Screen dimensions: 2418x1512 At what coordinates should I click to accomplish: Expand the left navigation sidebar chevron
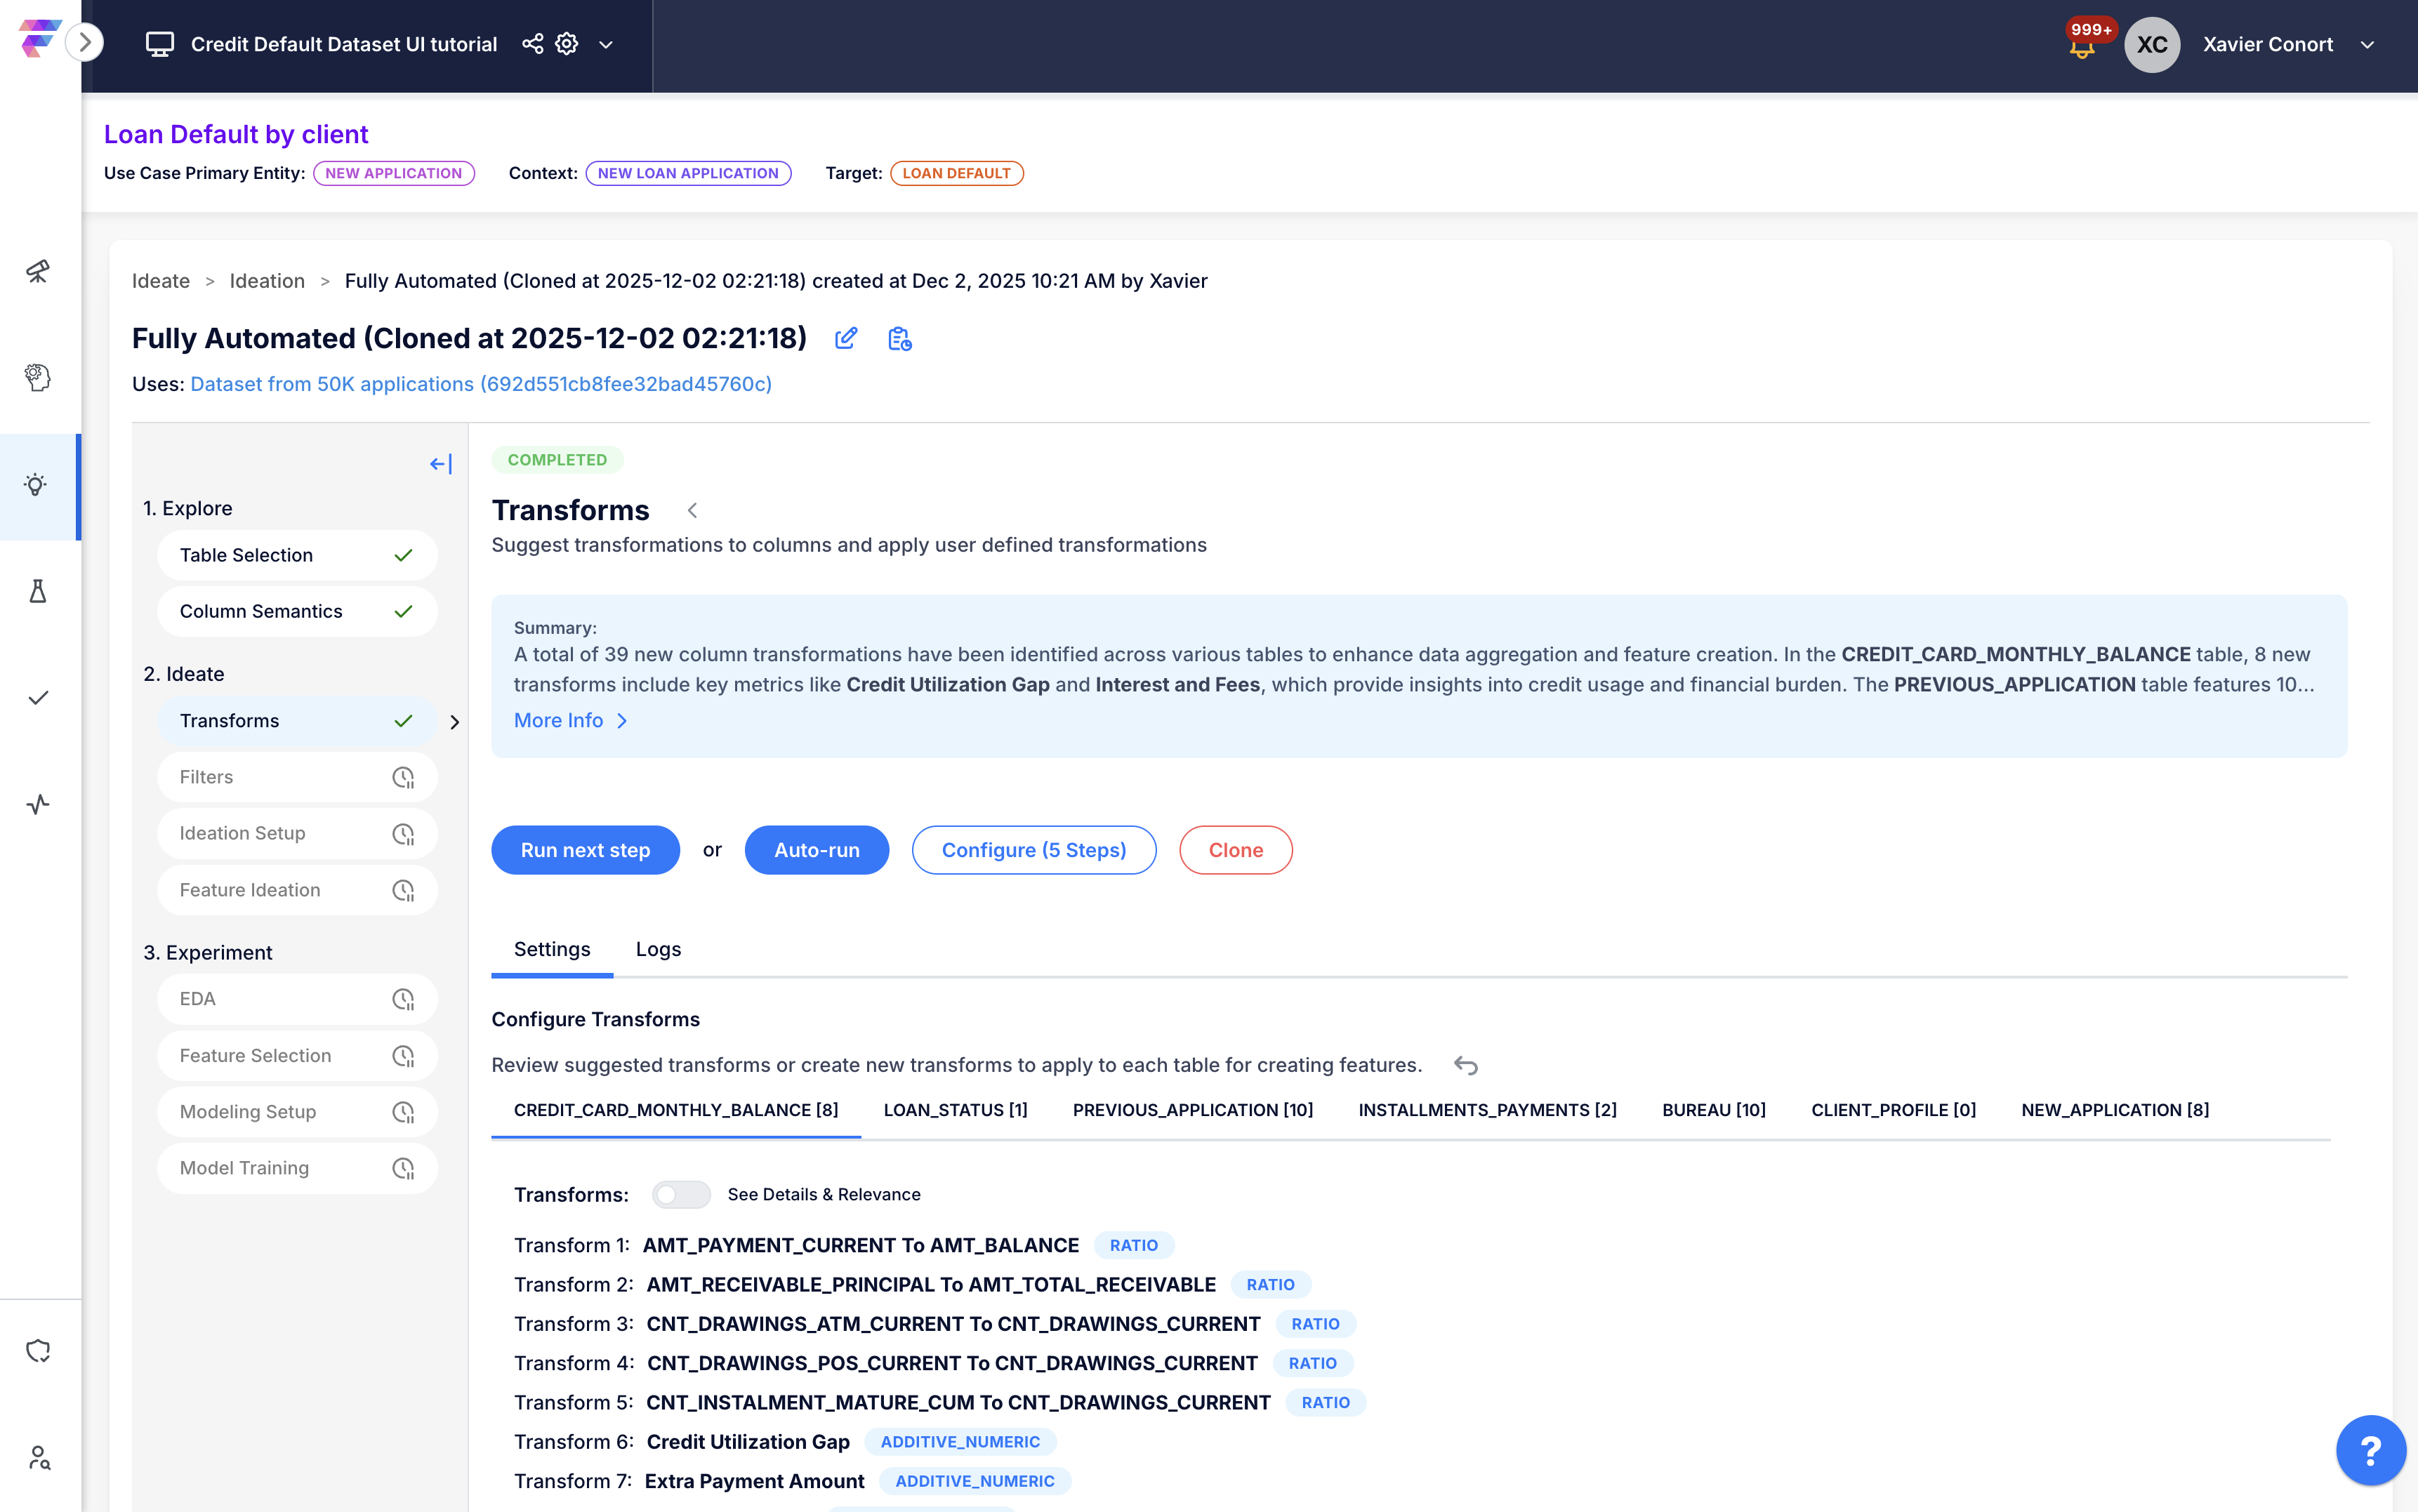tap(86, 42)
